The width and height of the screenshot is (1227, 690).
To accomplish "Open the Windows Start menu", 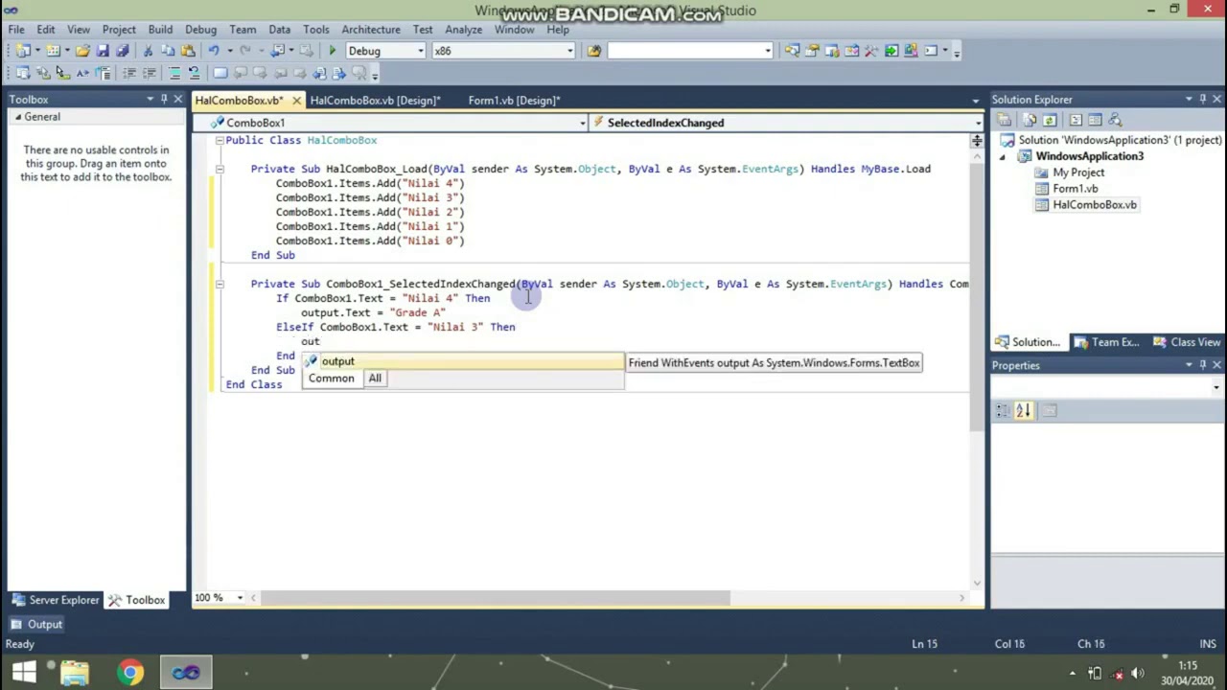I will tap(24, 672).
